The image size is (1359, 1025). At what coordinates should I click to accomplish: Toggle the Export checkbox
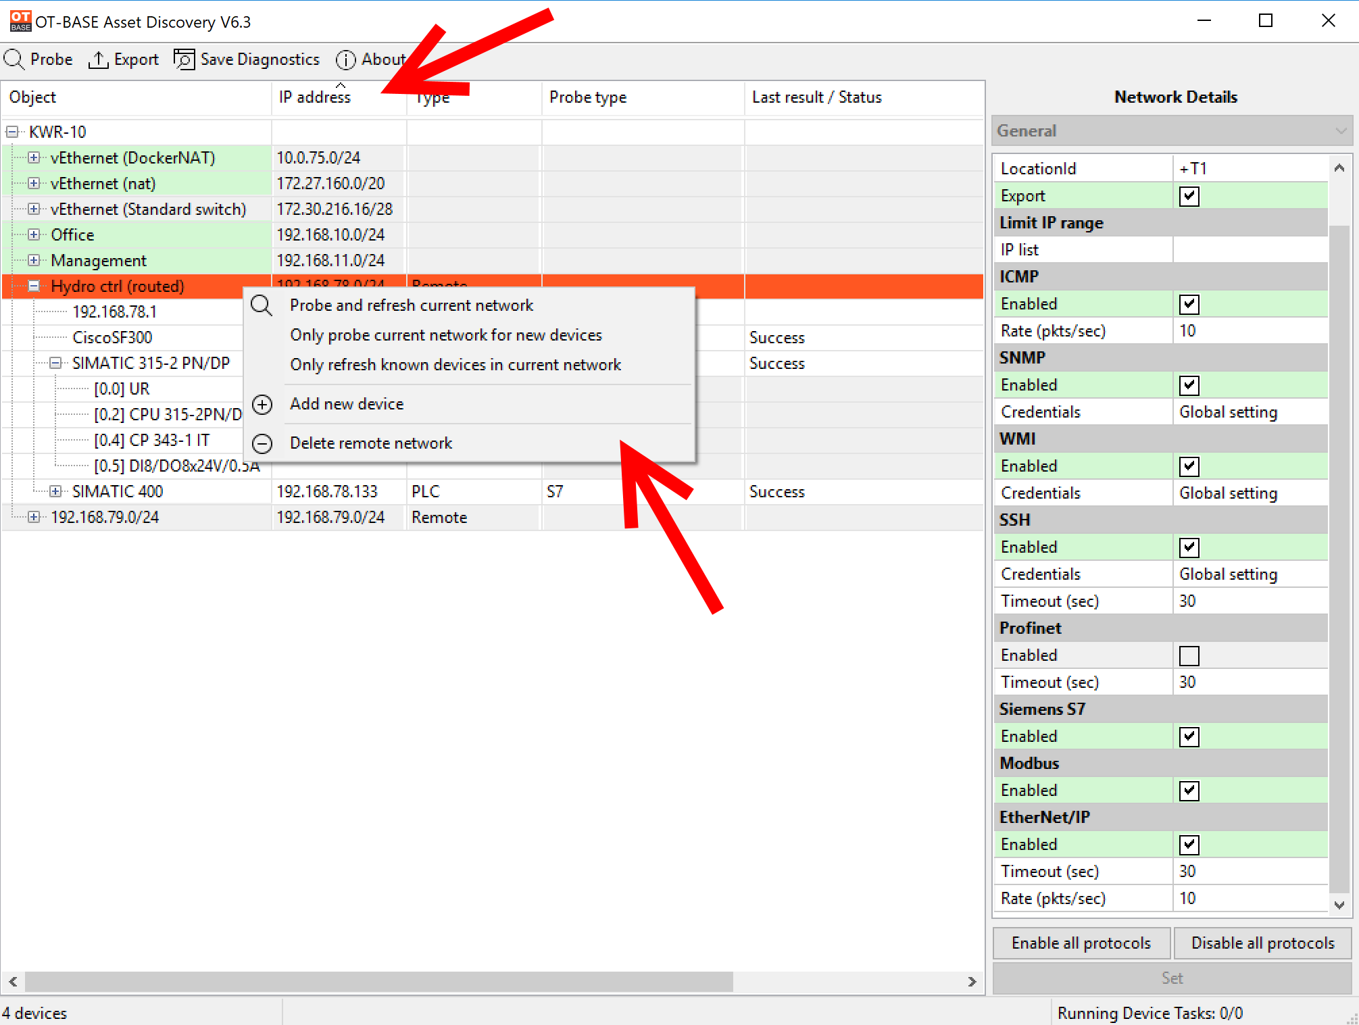(x=1189, y=196)
